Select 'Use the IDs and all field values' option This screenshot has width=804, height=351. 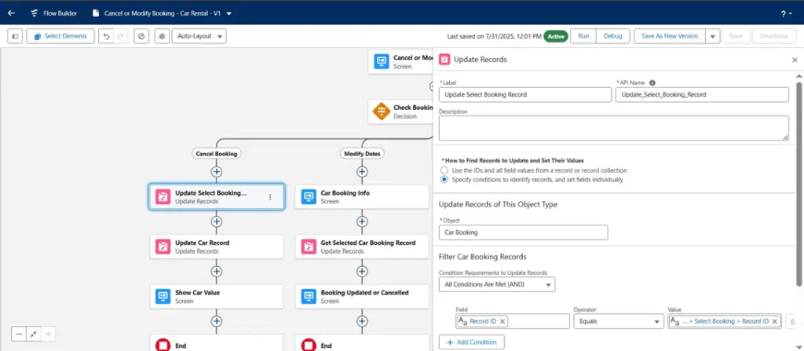[x=444, y=170]
